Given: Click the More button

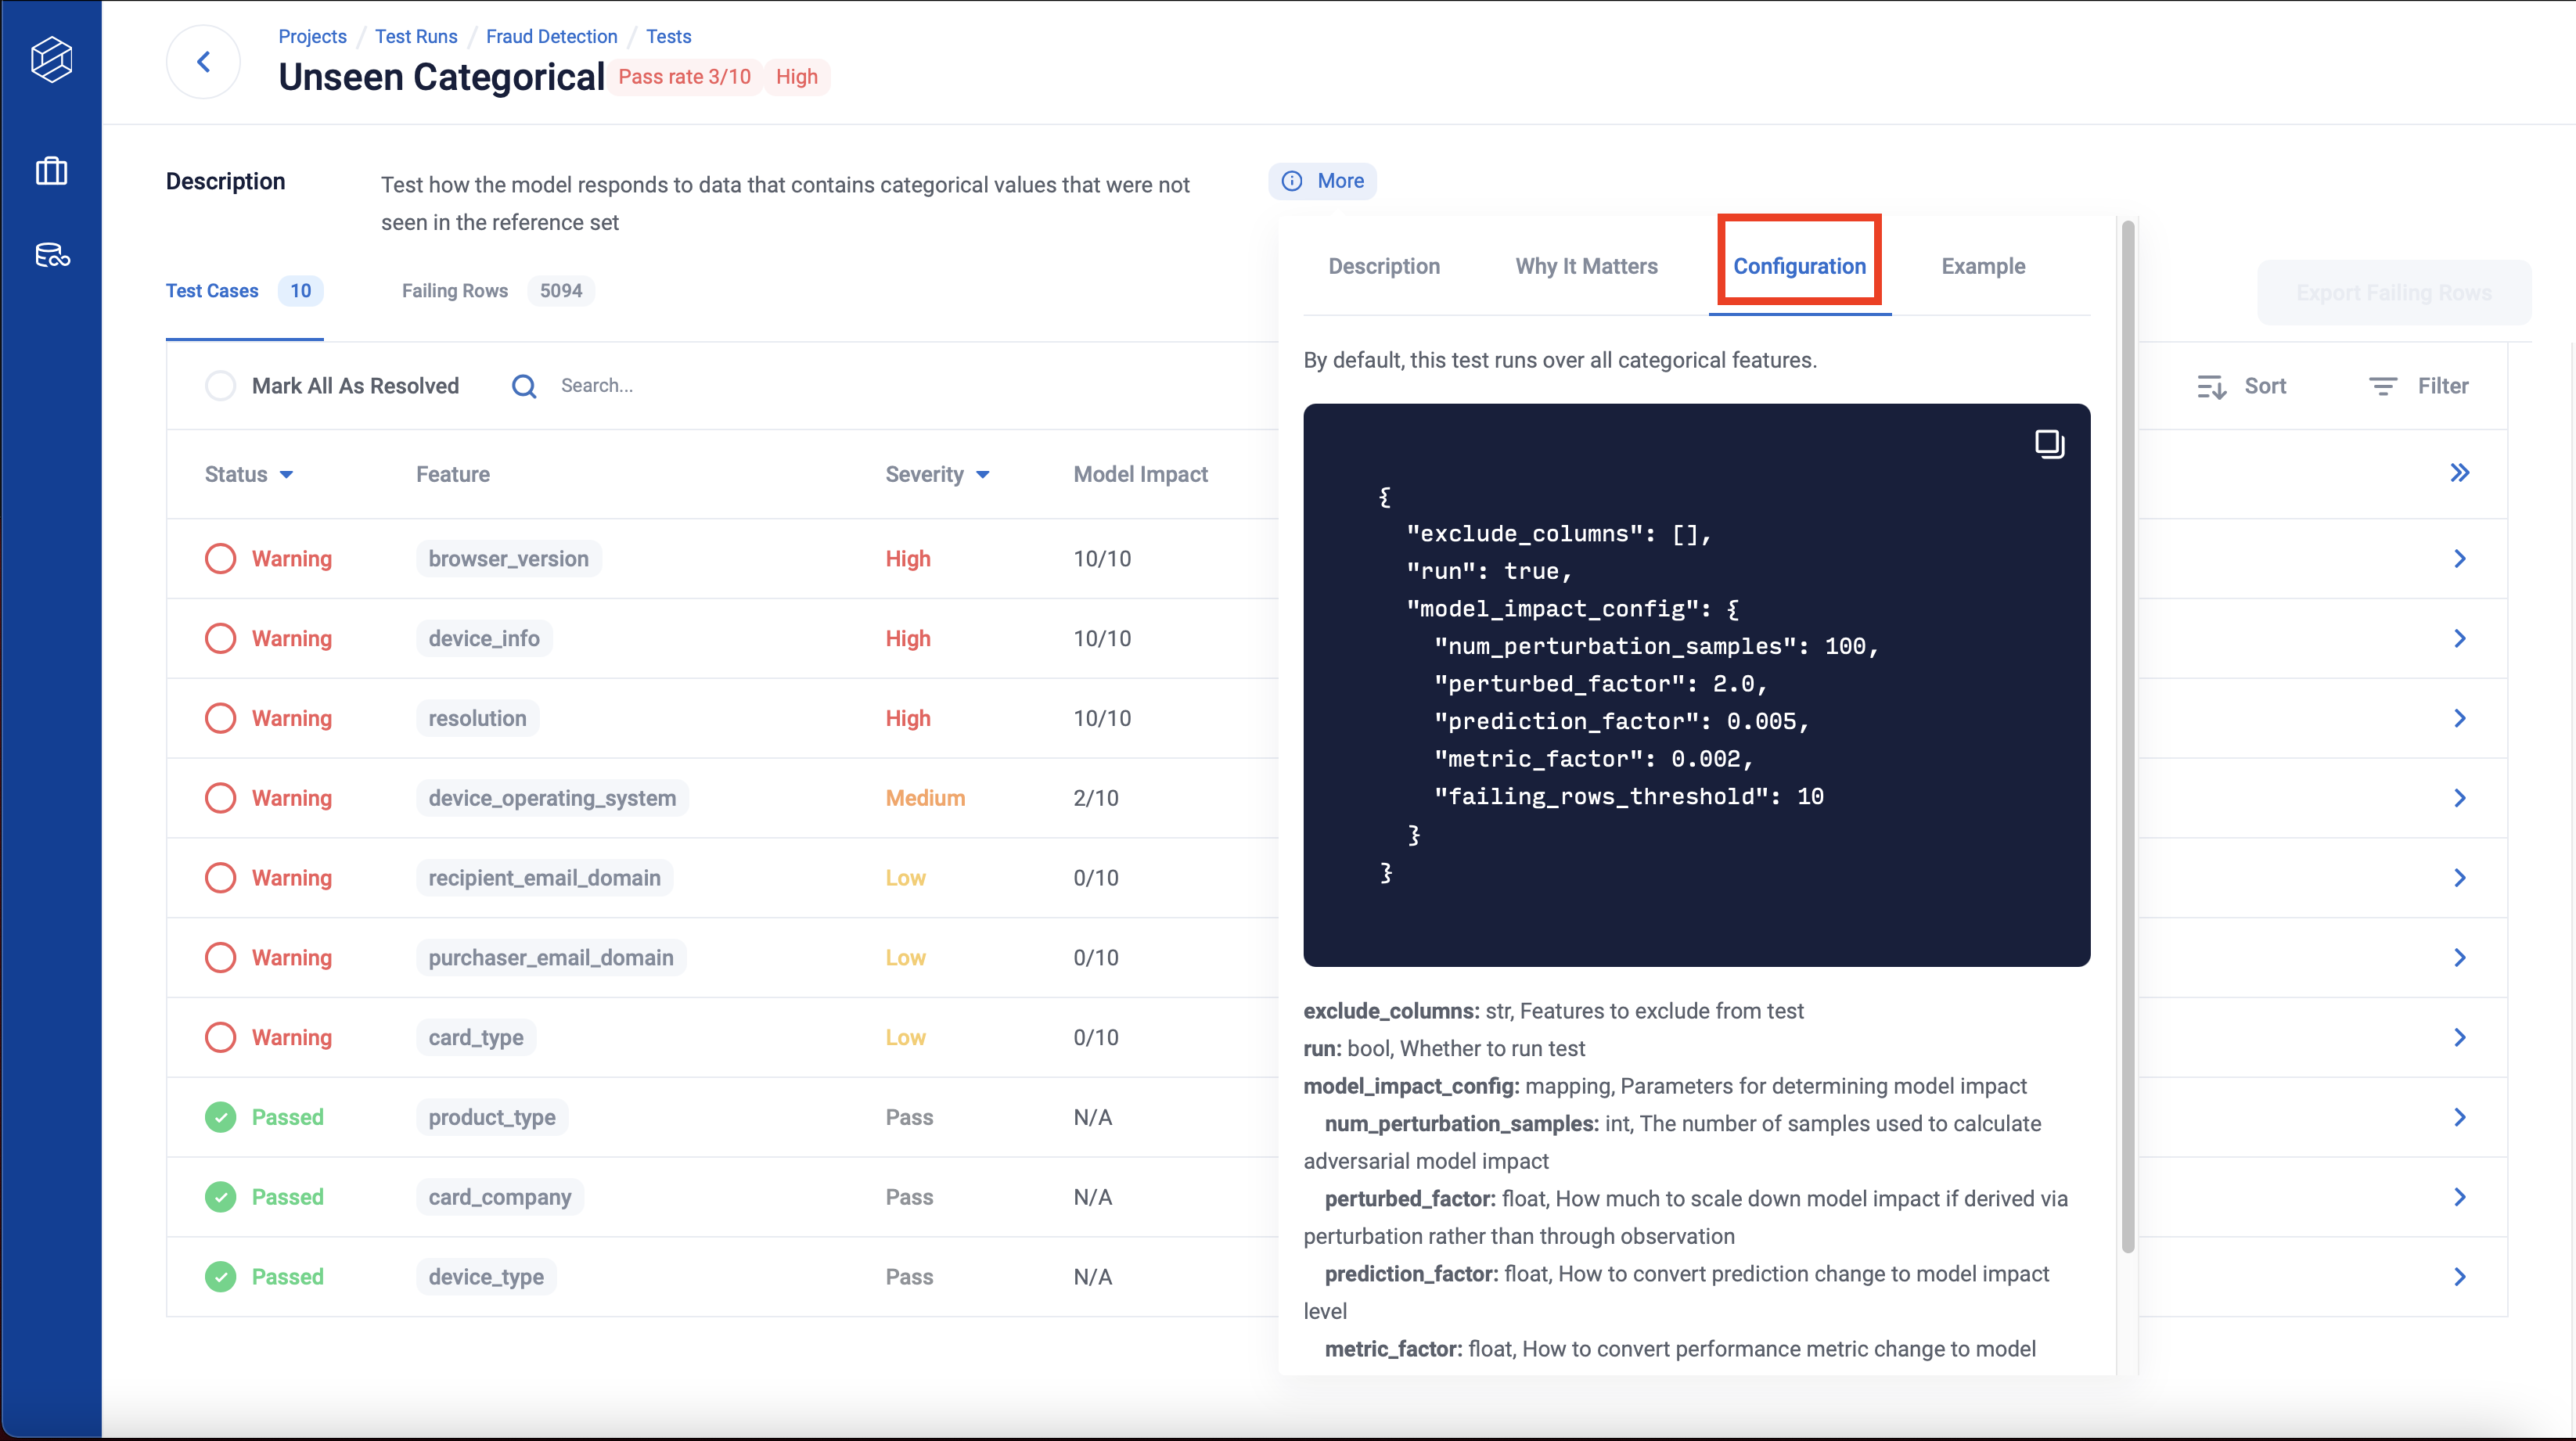Looking at the screenshot, I should [x=1322, y=181].
